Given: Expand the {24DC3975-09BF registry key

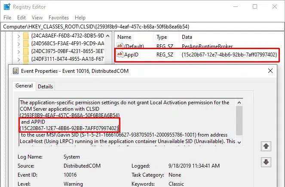Looking at the screenshot, I should coord(18,51).
